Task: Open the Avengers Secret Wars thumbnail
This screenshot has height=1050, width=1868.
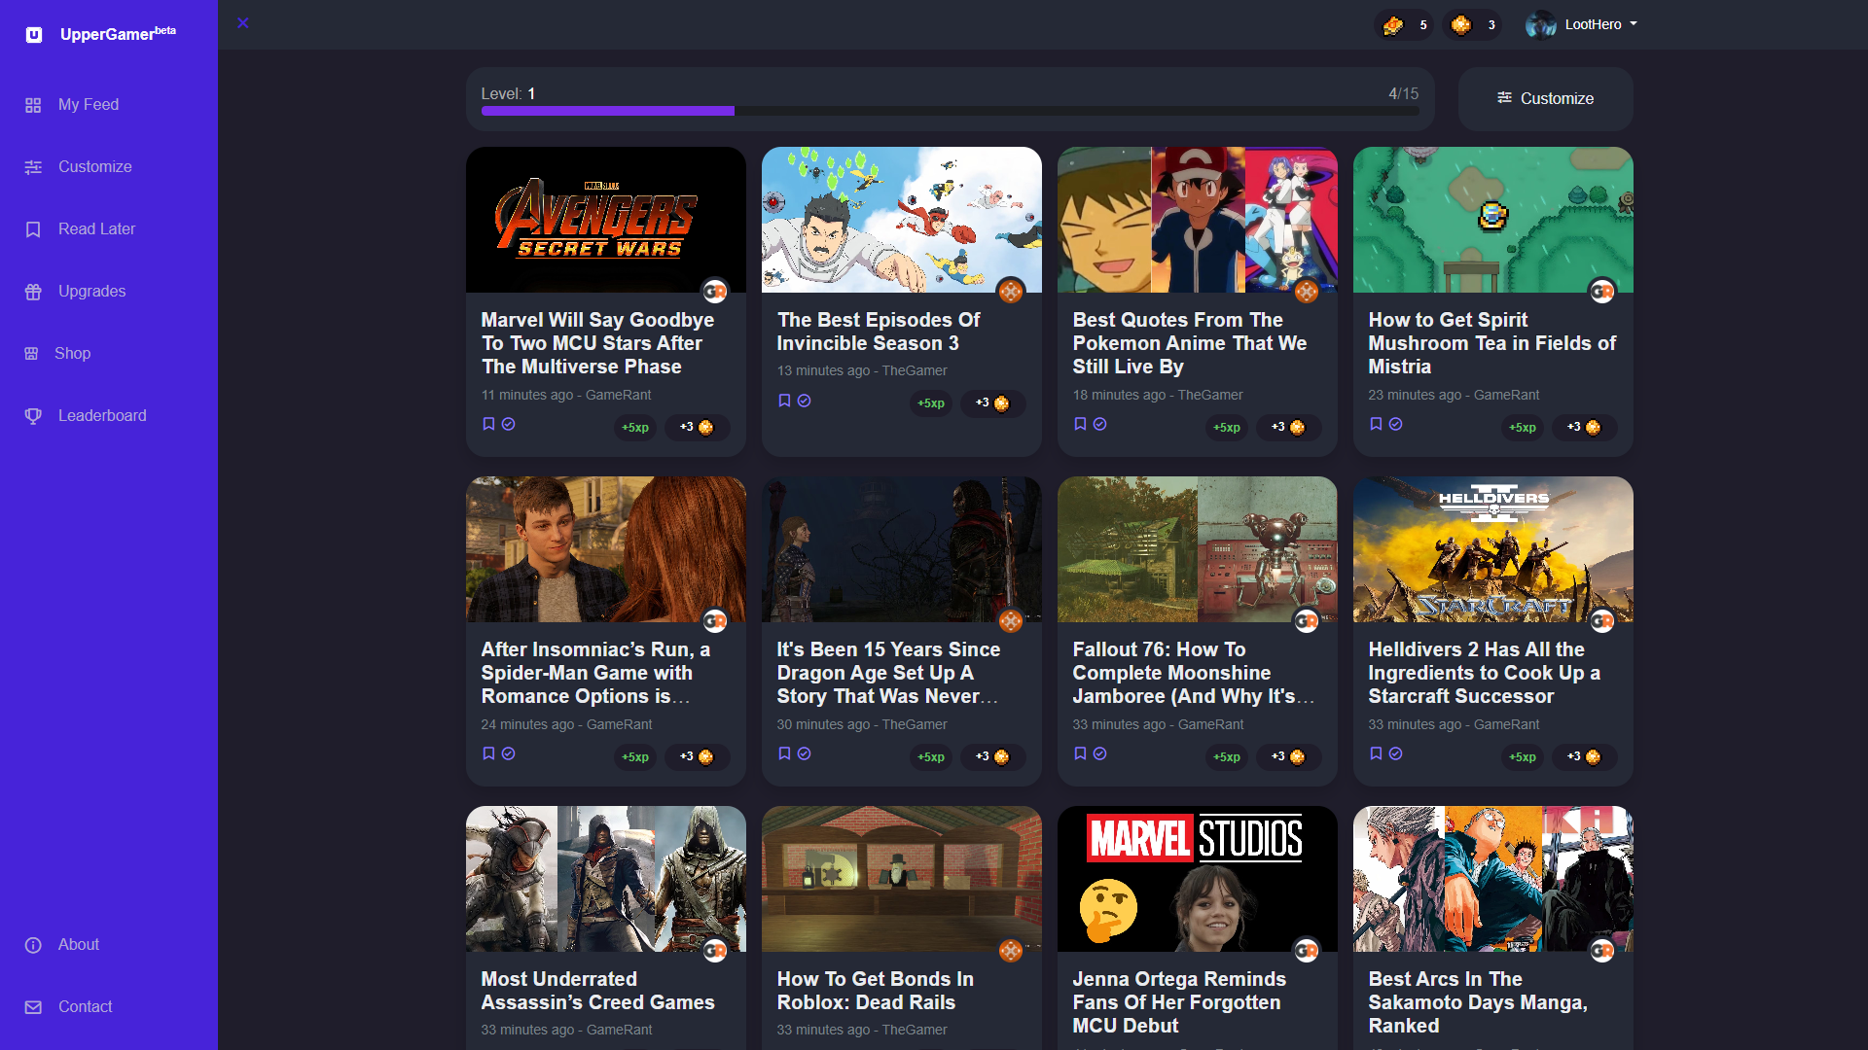Action: pos(606,220)
